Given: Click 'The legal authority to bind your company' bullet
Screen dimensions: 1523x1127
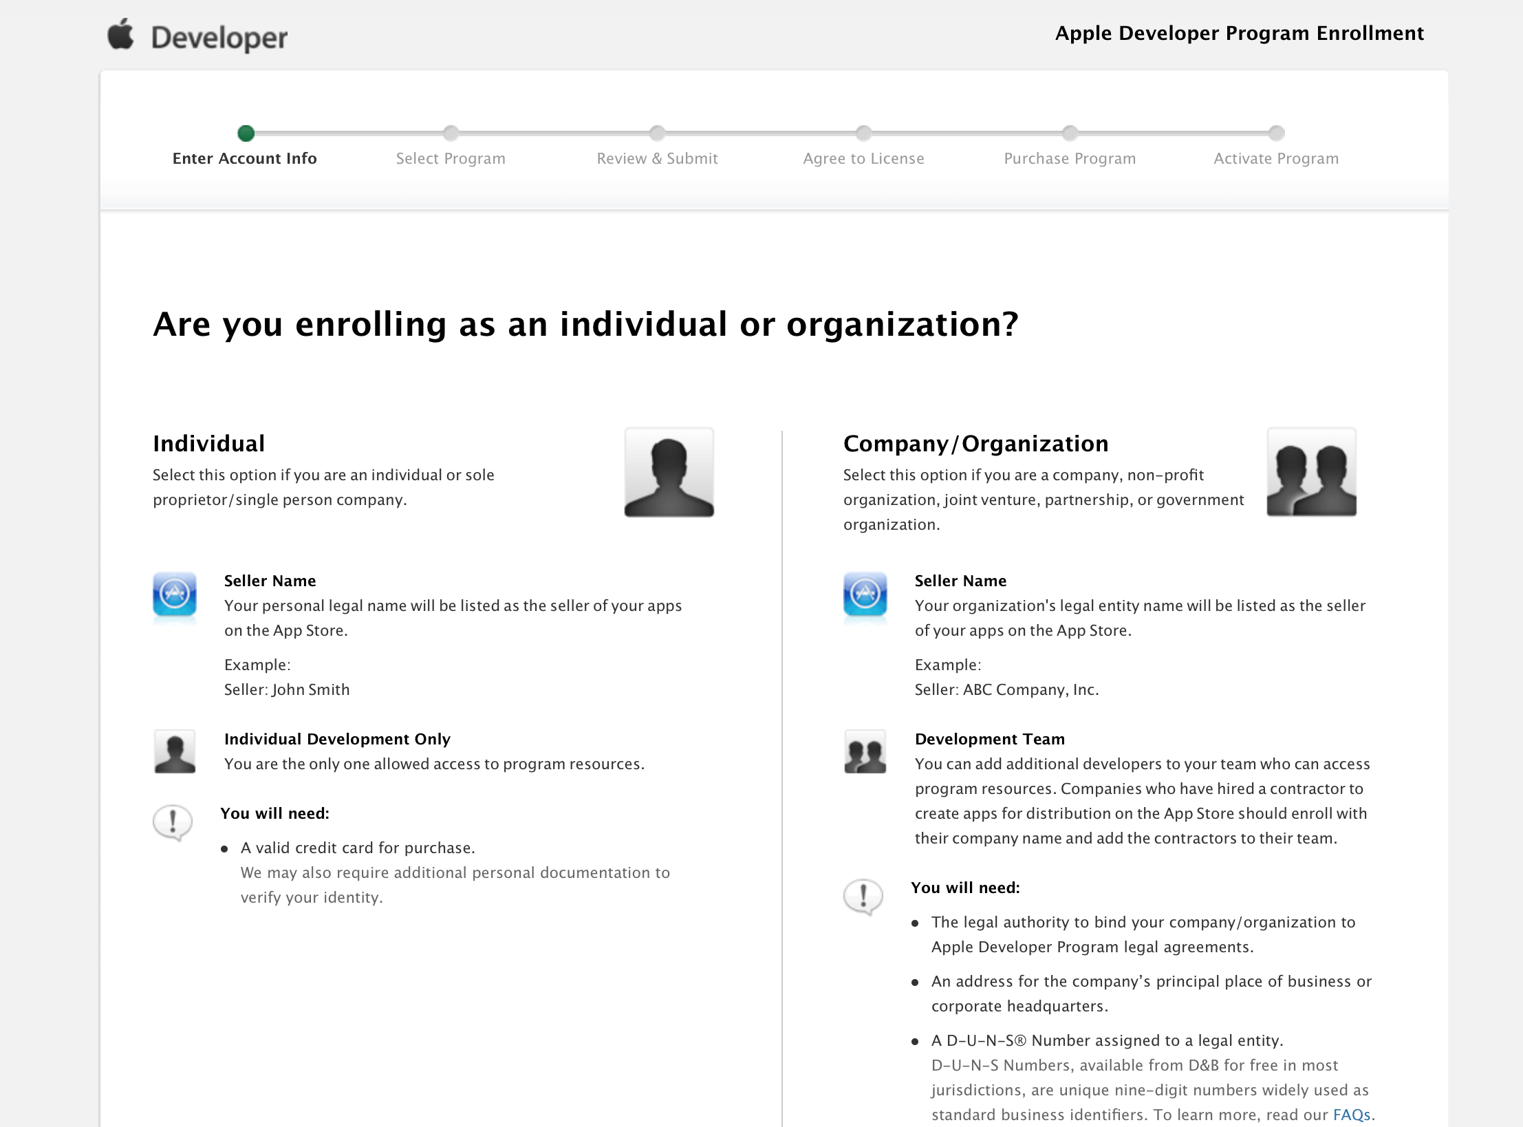Looking at the screenshot, I should click(x=1143, y=934).
